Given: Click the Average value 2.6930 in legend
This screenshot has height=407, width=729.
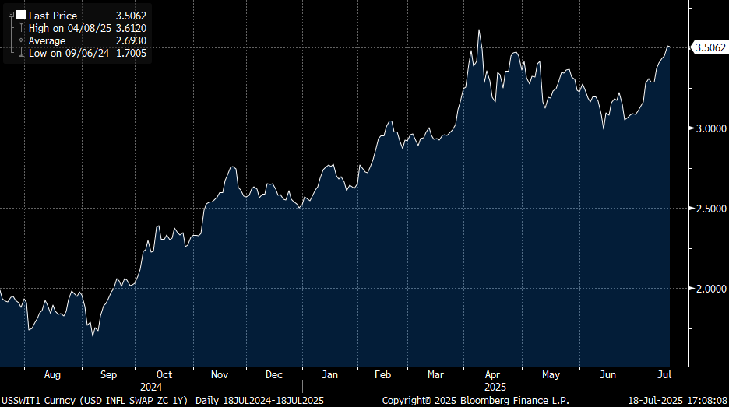Looking at the screenshot, I should [131, 40].
